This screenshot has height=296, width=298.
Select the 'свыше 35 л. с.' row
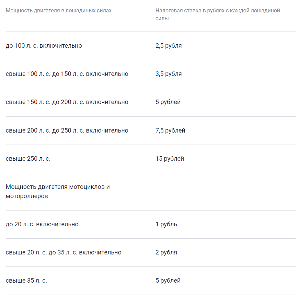[26, 281]
